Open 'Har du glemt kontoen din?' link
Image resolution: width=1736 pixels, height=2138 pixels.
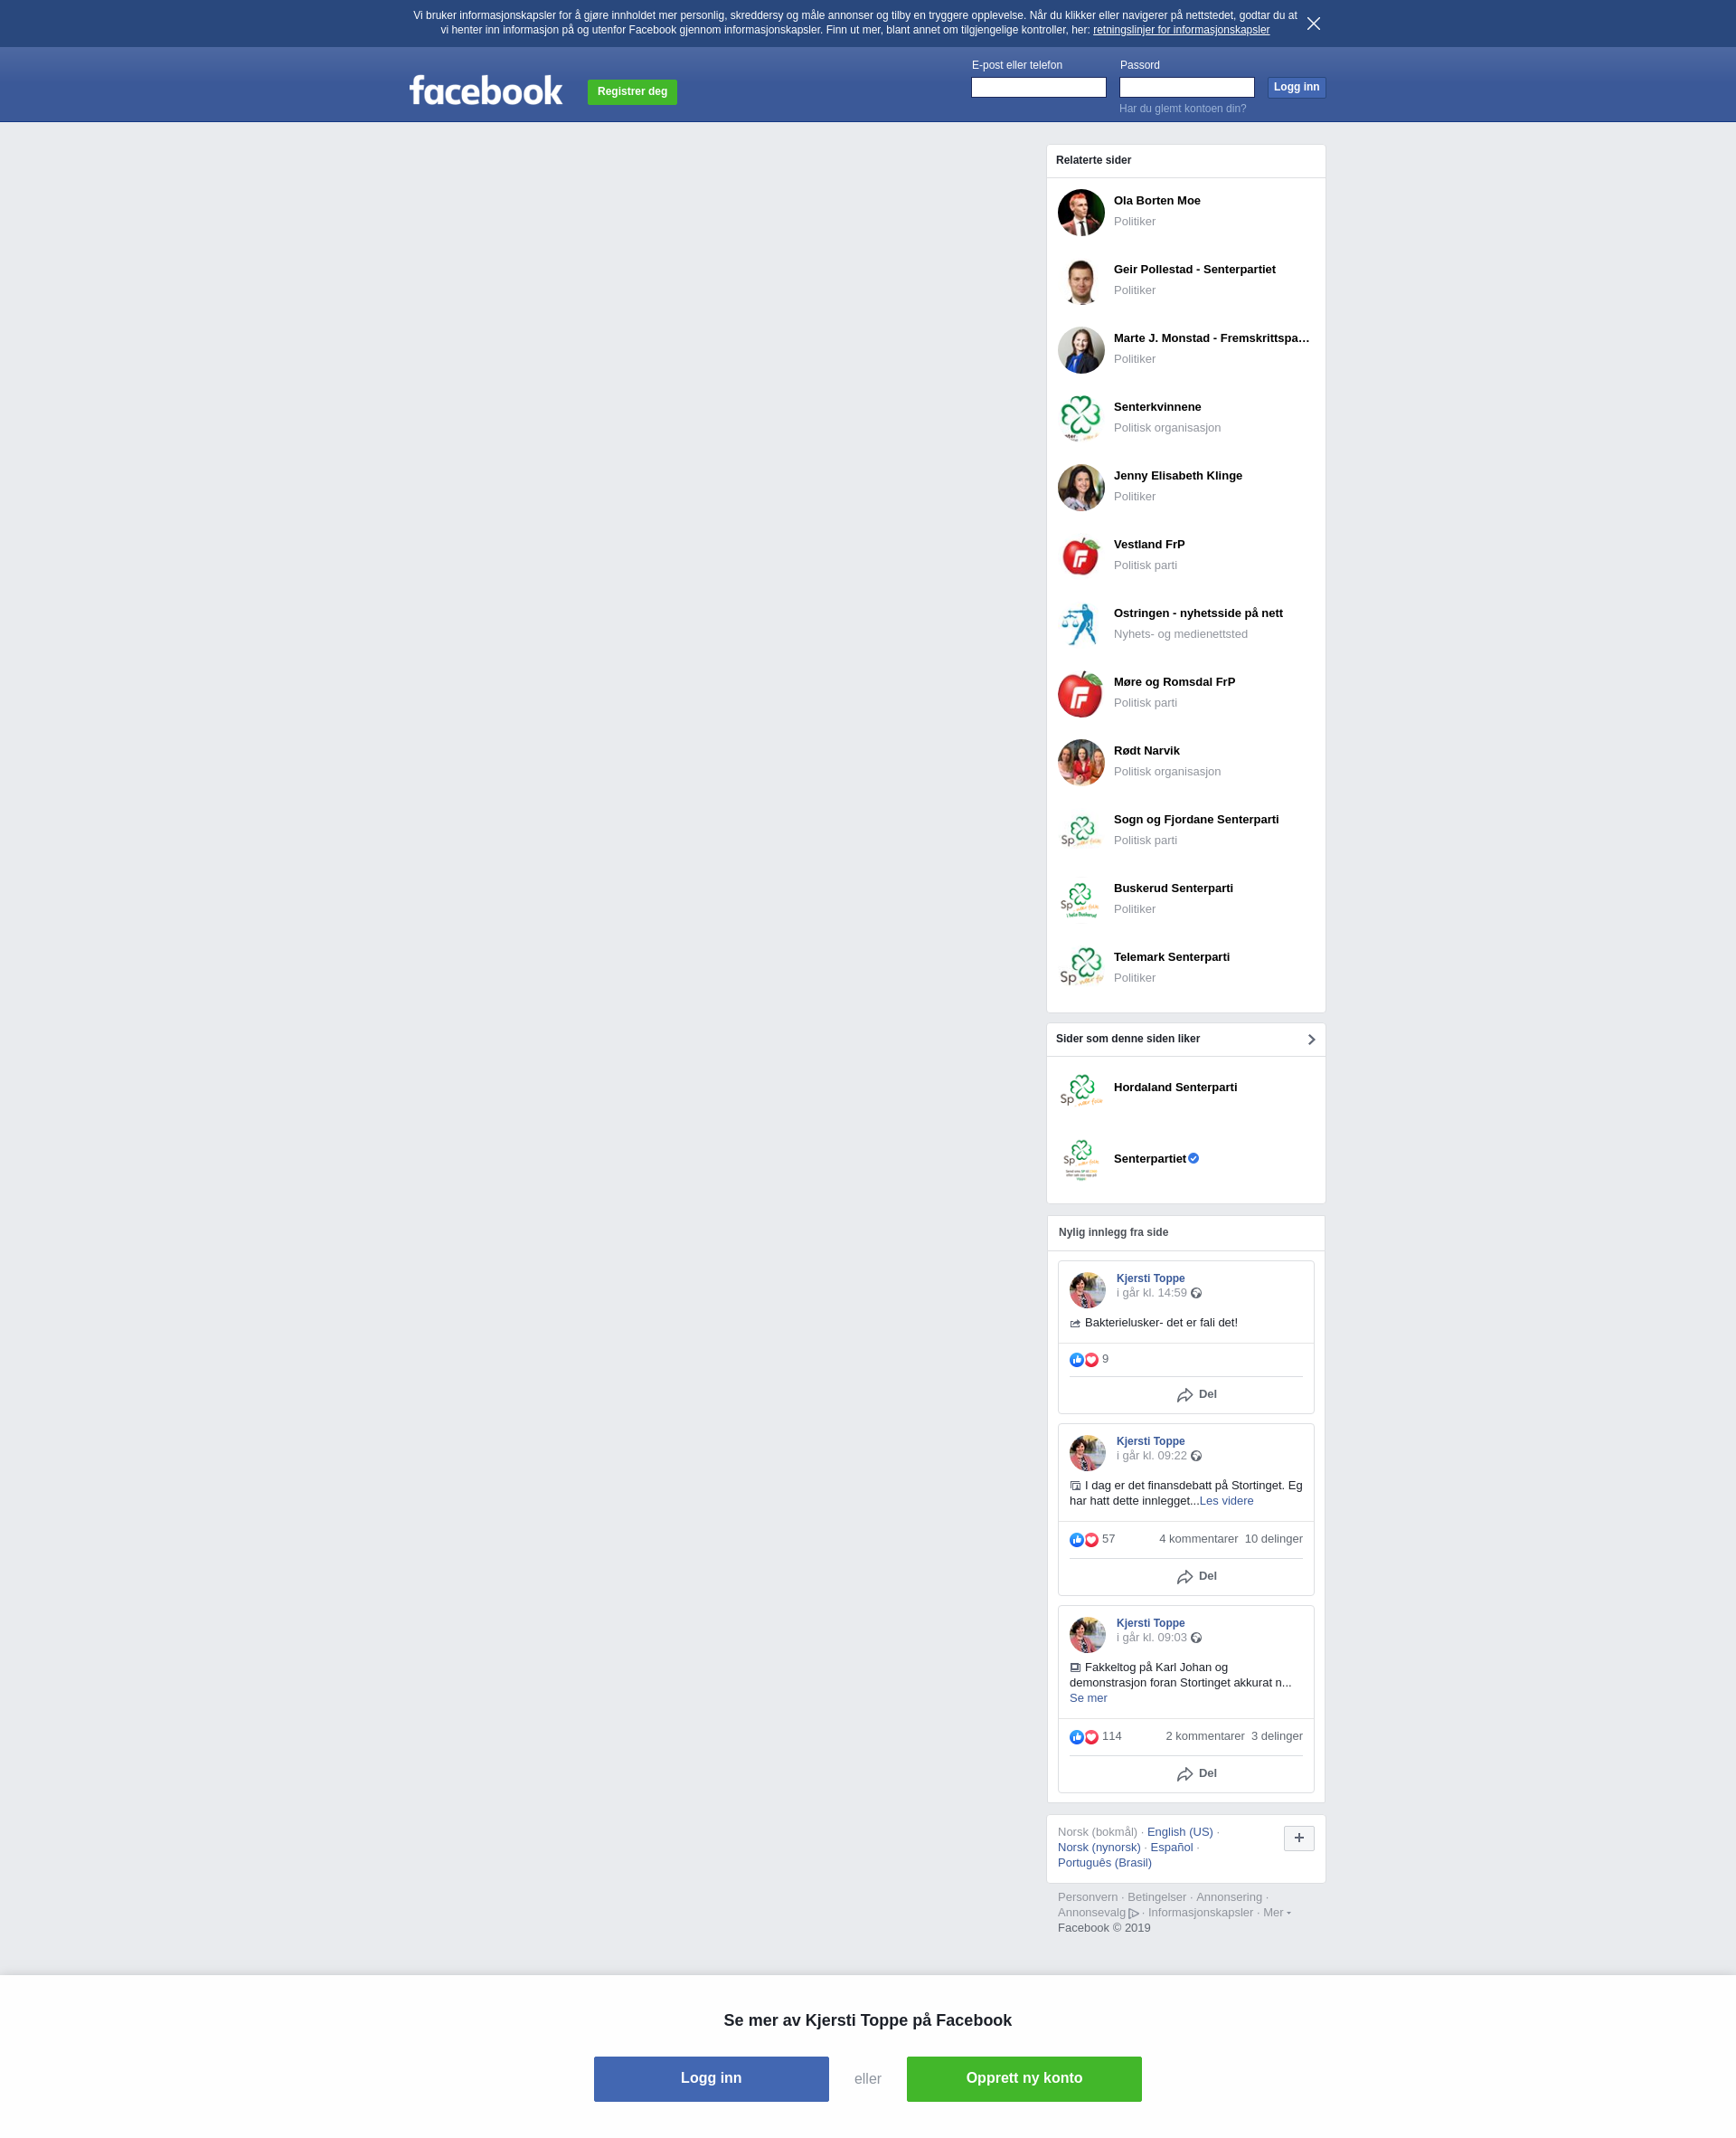1182,108
